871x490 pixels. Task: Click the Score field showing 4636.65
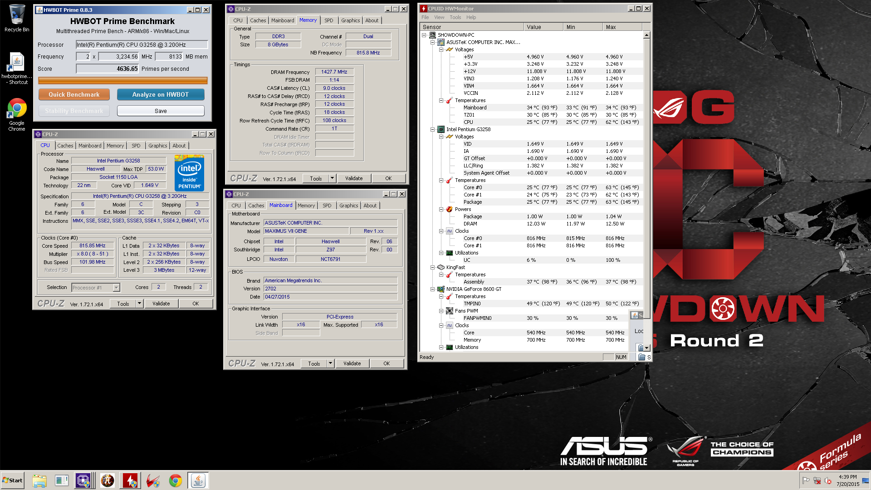[108, 69]
